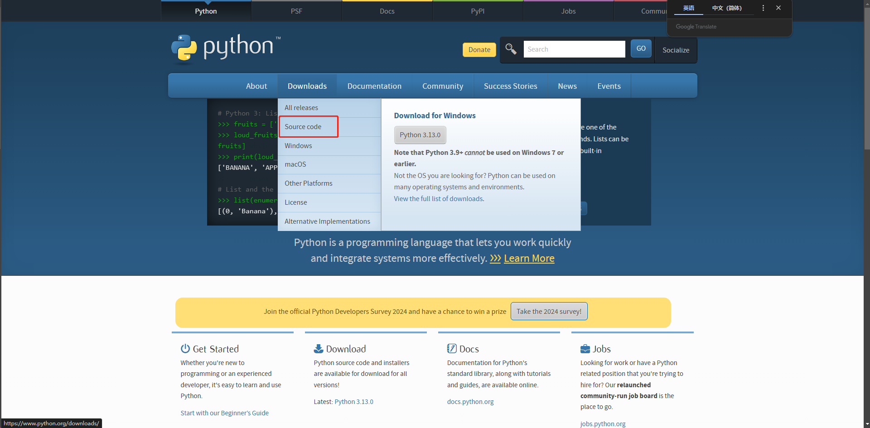
Task: Open the Success Stories menu
Action: pyautogui.click(x=510, y=86)
